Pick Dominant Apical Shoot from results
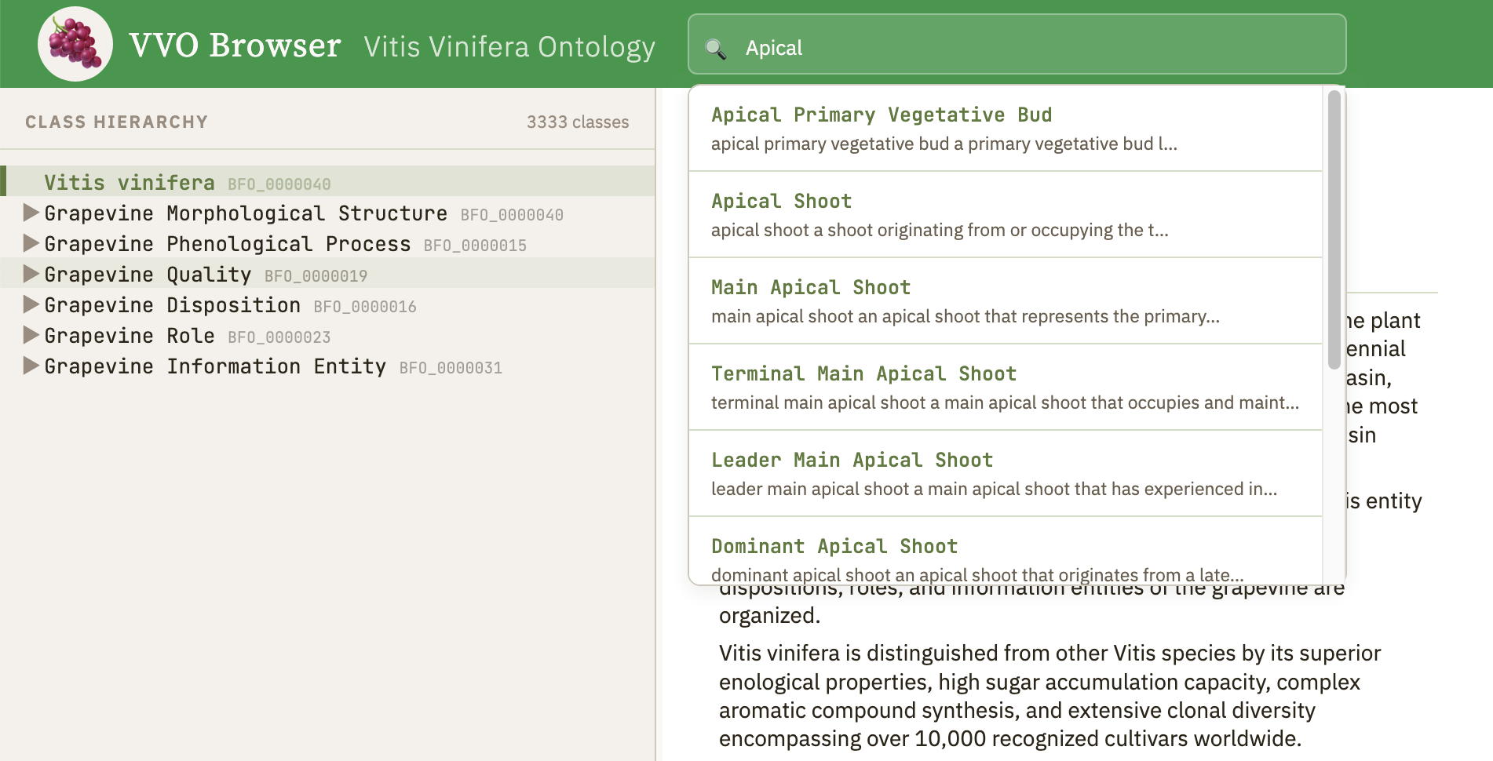Screen dimensions: 1493x761 click(834, 546)
